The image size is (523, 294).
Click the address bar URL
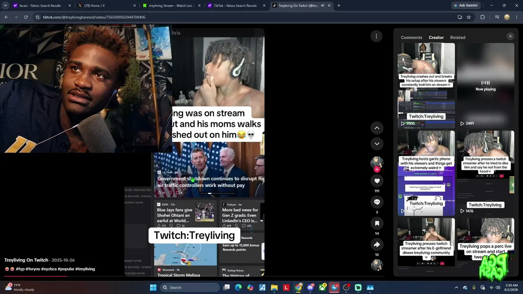pos(94,17)
